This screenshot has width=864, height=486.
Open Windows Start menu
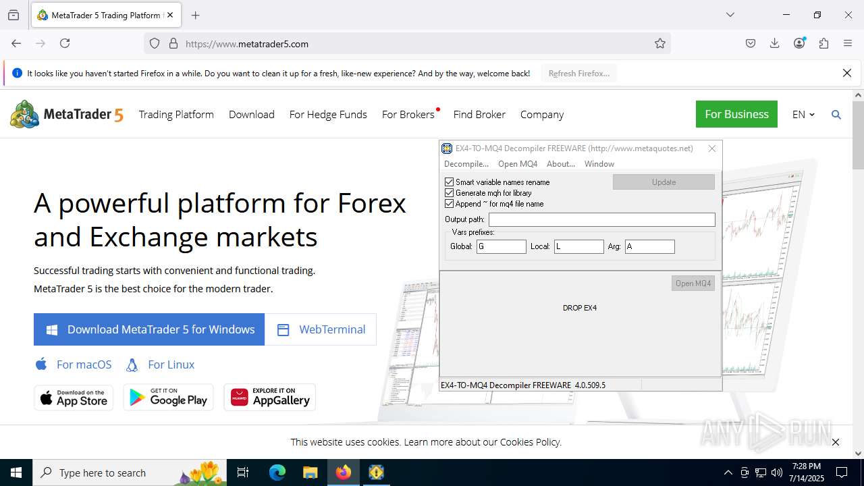pos(16,473)
